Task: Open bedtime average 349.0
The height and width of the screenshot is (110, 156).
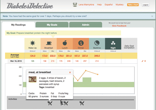Action: click(97, 56)
